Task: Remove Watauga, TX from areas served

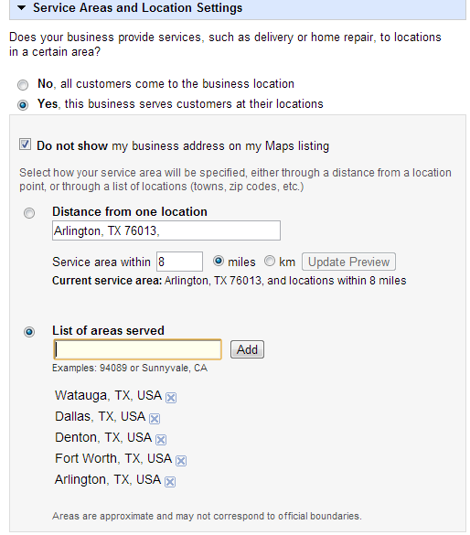Action: coord(171,398)
